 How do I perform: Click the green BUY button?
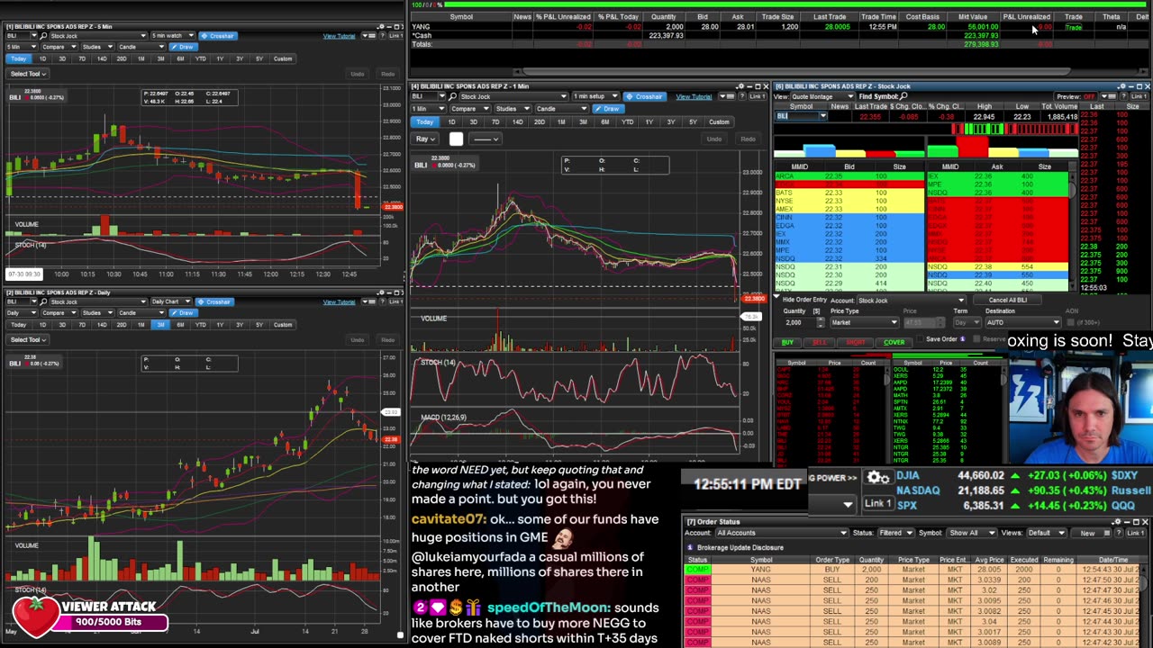pyautogui.click(x=787, y=342)
